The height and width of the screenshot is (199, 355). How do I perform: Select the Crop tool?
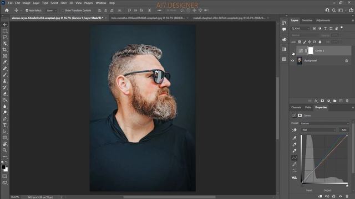click(5, 50)
